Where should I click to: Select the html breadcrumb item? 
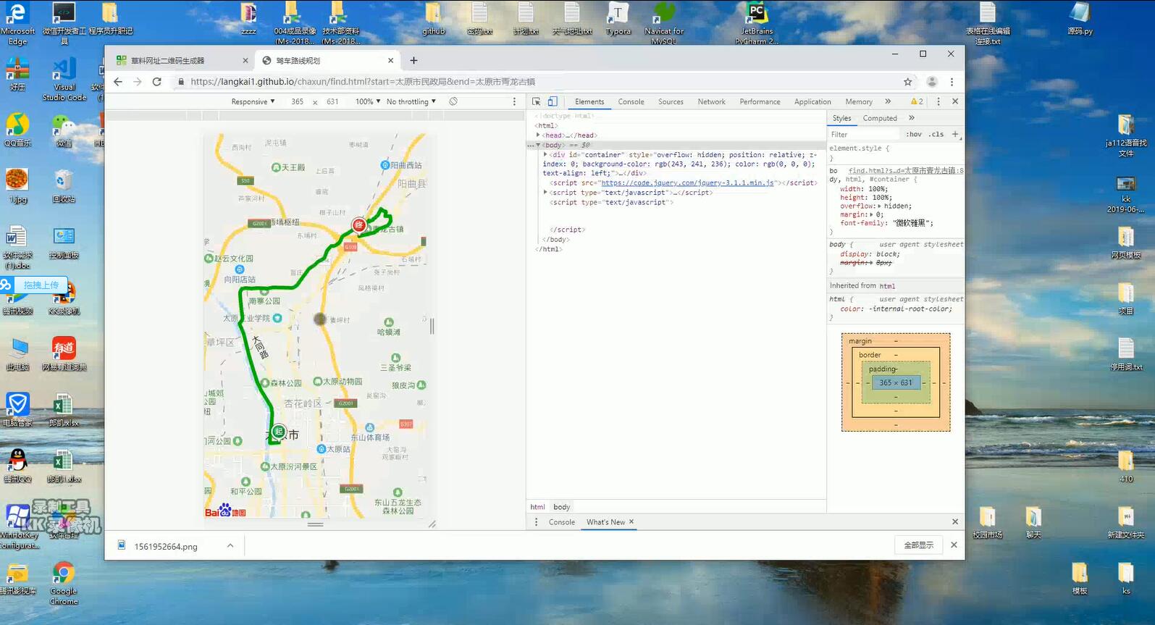pos(537,507)
